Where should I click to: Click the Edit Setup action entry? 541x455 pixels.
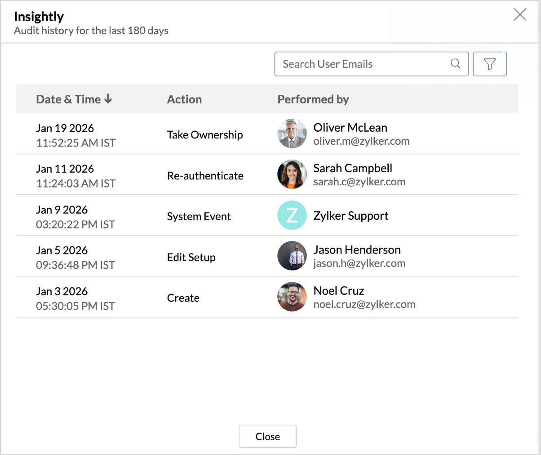click(191, 257)
